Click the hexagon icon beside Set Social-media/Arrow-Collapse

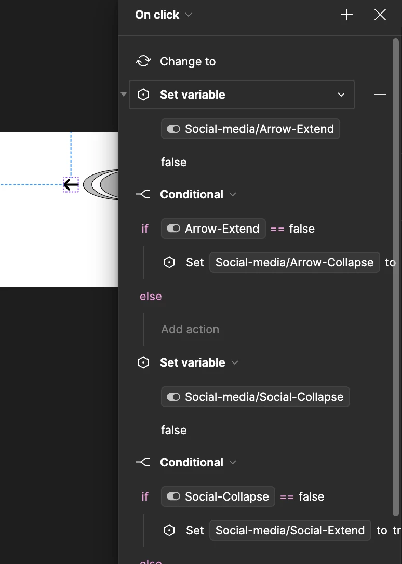tap(169, 262)
